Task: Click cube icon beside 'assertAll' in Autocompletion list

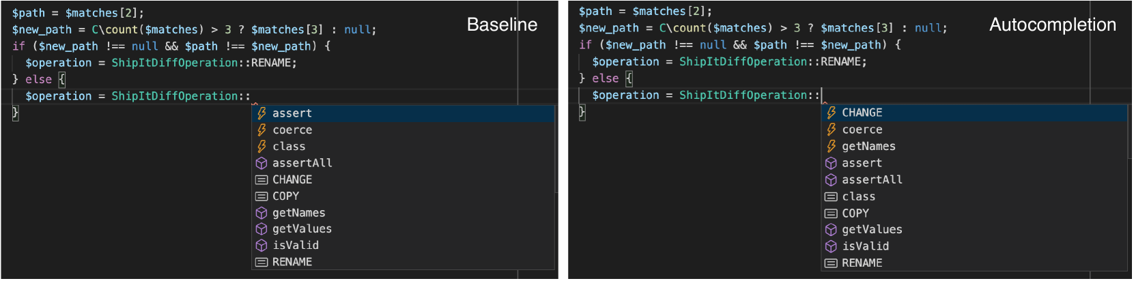Action: click(x=831, y=179)
